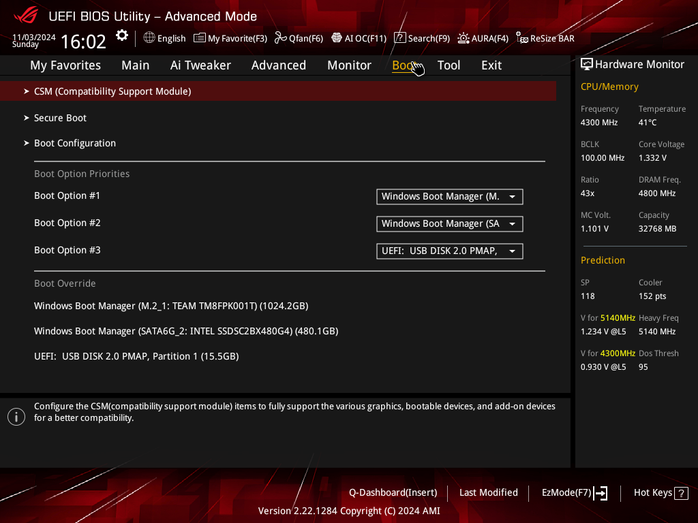Open Search(F9) question-mark icon

pyautogui.click(x=399, y=38)
